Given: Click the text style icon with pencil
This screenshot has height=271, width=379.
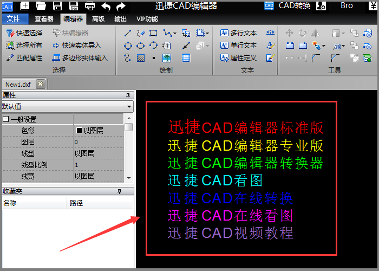Looking at the screenshot, I should [271, 46].
